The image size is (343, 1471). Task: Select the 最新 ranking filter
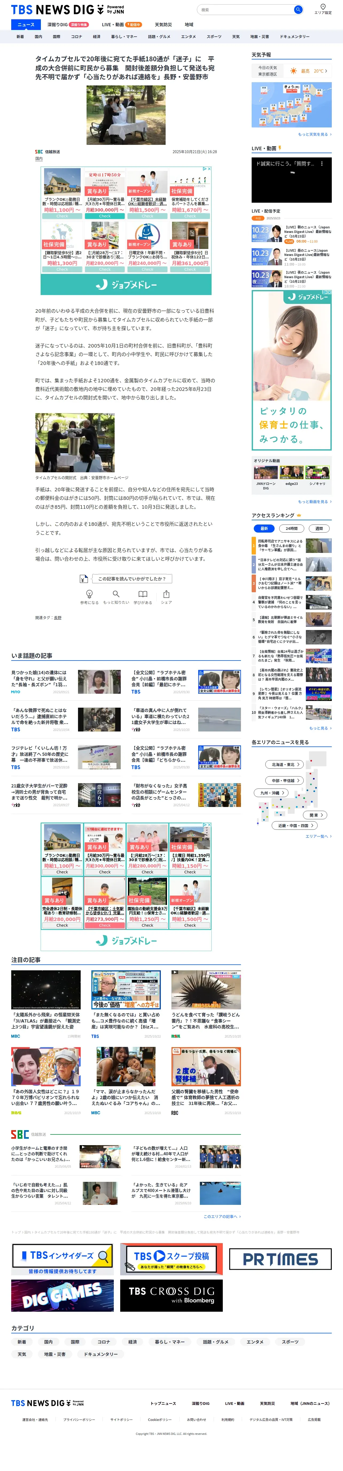(x=264, y=528)
